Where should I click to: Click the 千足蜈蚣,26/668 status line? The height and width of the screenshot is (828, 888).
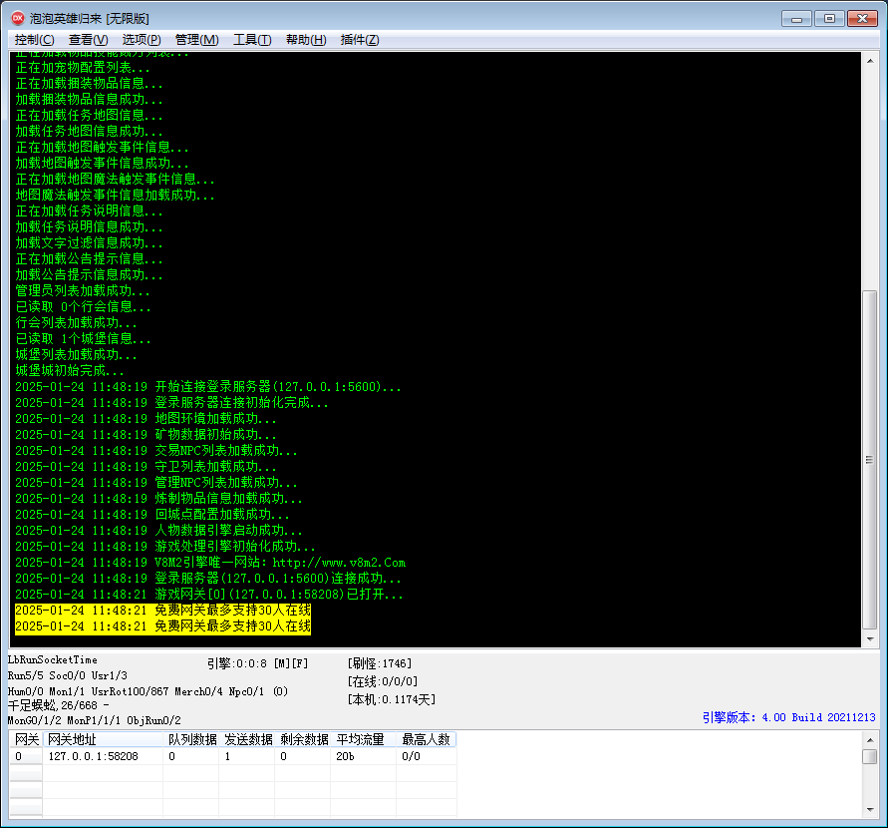coord(59,705)
